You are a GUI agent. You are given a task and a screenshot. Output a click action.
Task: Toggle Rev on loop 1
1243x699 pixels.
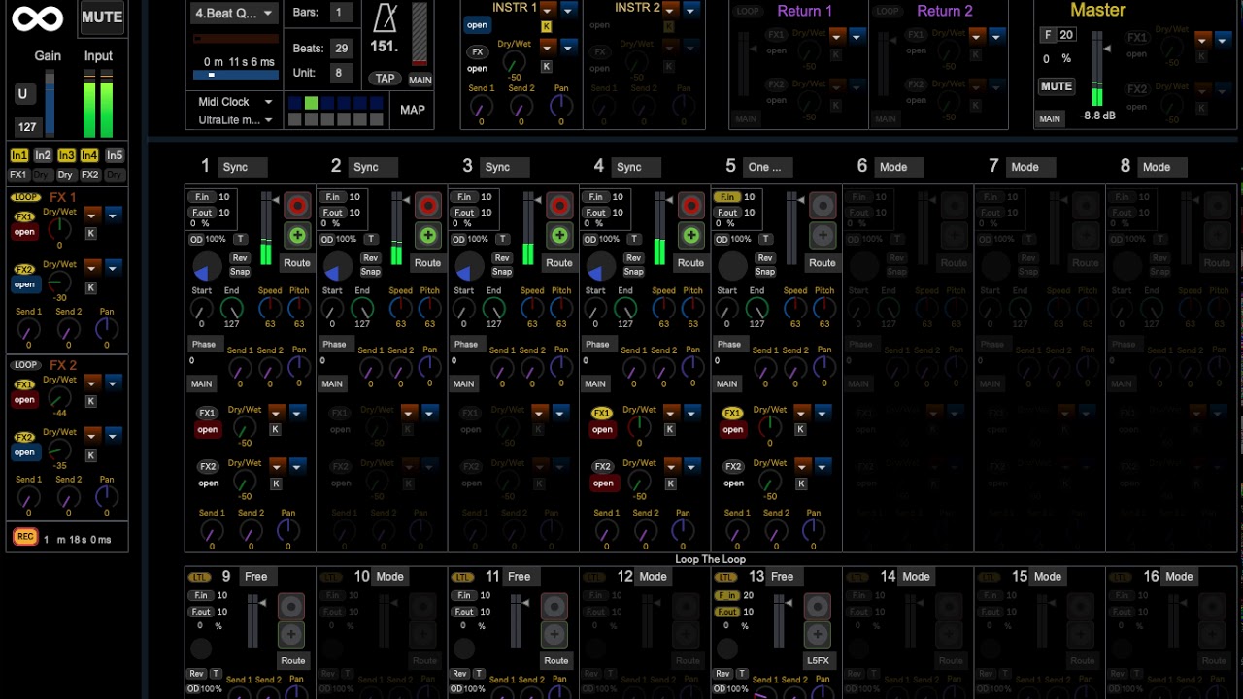coord(240,258)
